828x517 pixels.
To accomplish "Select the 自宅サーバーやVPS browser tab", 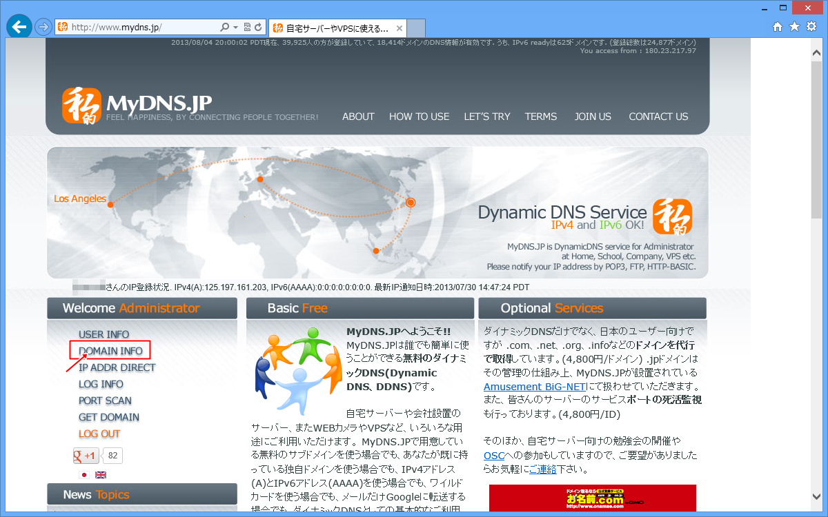I will [336, 28].
